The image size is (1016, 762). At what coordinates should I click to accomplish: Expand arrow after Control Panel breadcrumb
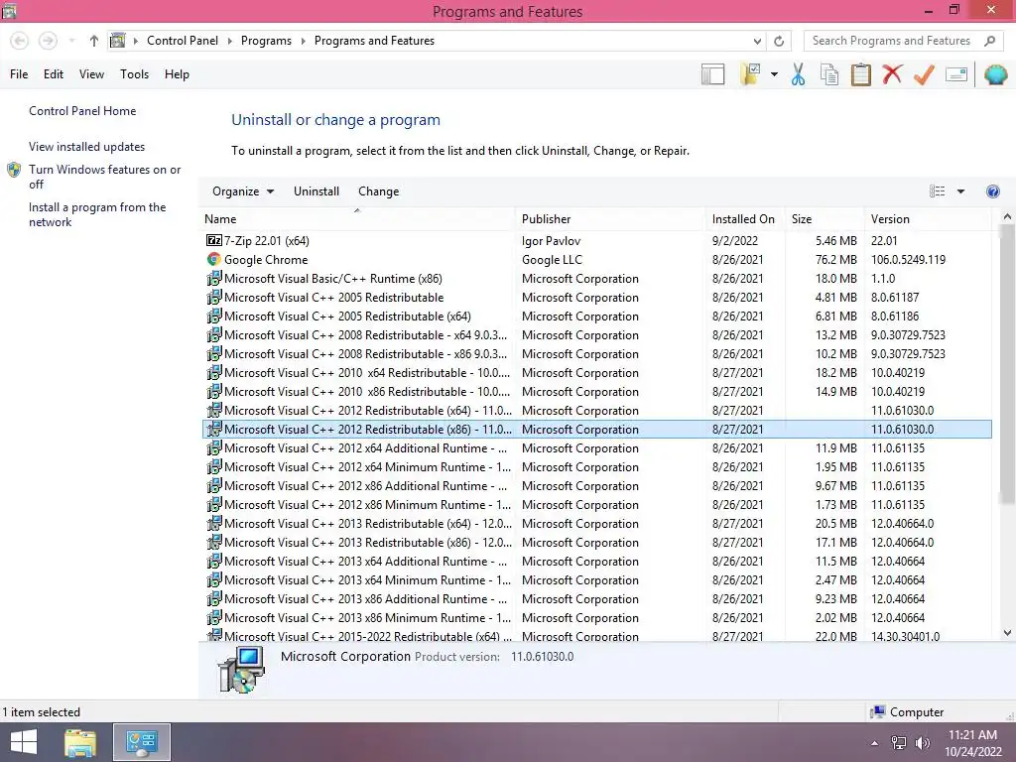229,41
